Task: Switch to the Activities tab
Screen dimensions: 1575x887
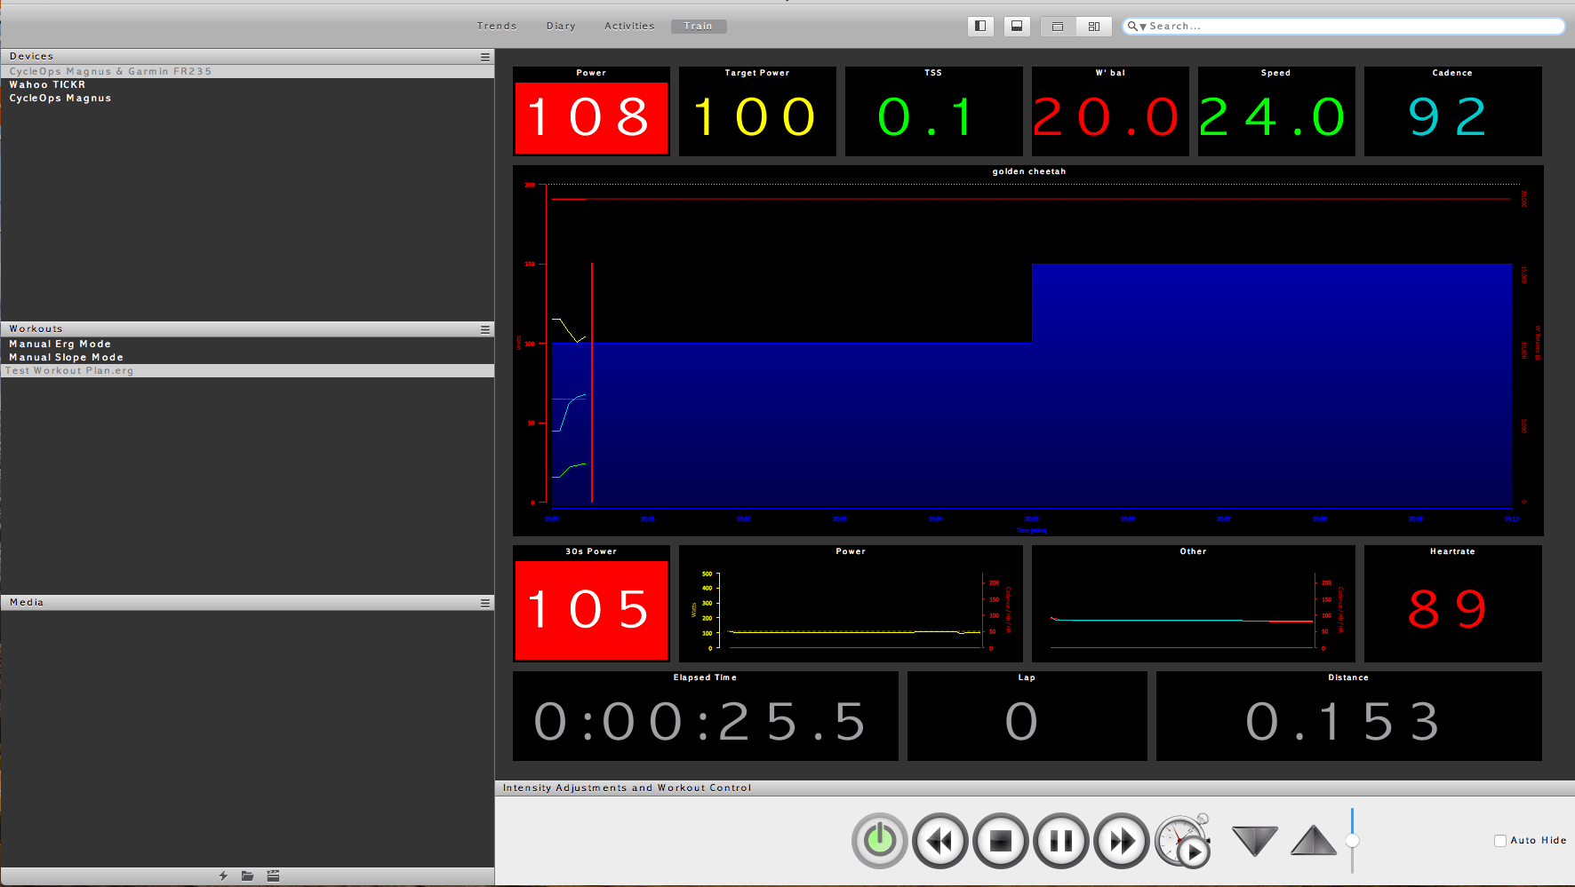Action: point(628,26)
